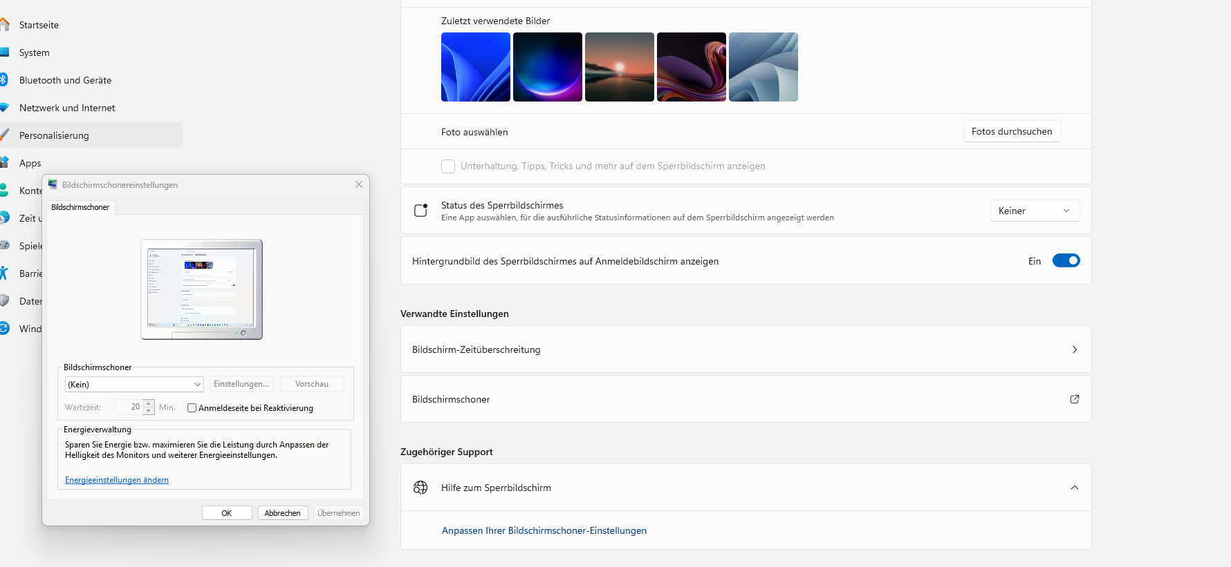Collapse Hilfe zum Sperrbildschirm section
This screenshot has width=1231, height=567.
coord(1075,488)
